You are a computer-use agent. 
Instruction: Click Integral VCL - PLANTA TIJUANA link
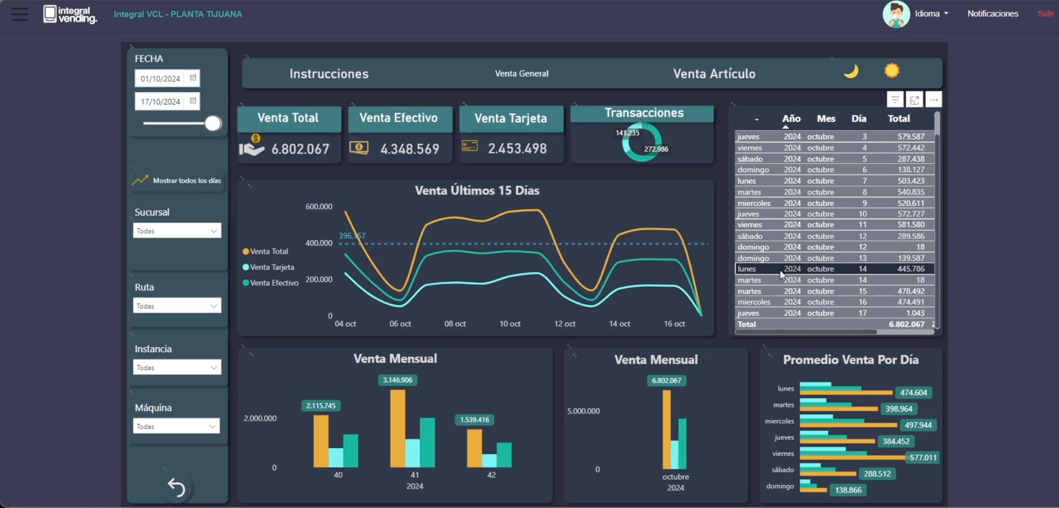tap(178, 14)
